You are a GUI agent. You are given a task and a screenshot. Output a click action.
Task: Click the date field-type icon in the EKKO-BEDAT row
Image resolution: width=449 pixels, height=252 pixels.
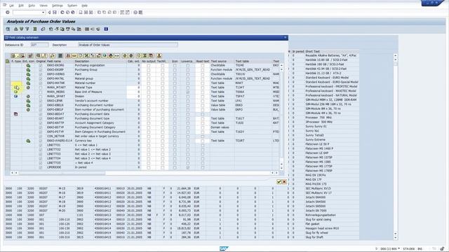coord(15,114)
